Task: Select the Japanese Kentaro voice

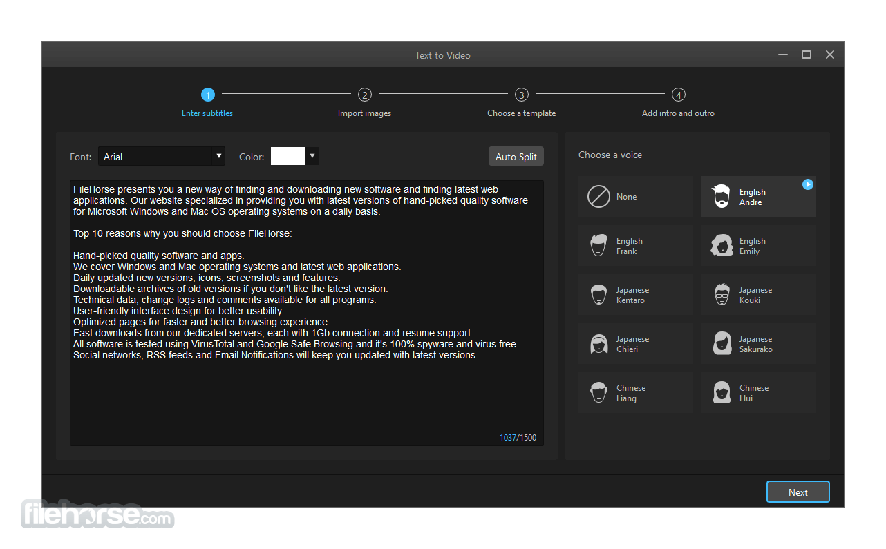Action: pyautogui.click(x=636, y=295)
